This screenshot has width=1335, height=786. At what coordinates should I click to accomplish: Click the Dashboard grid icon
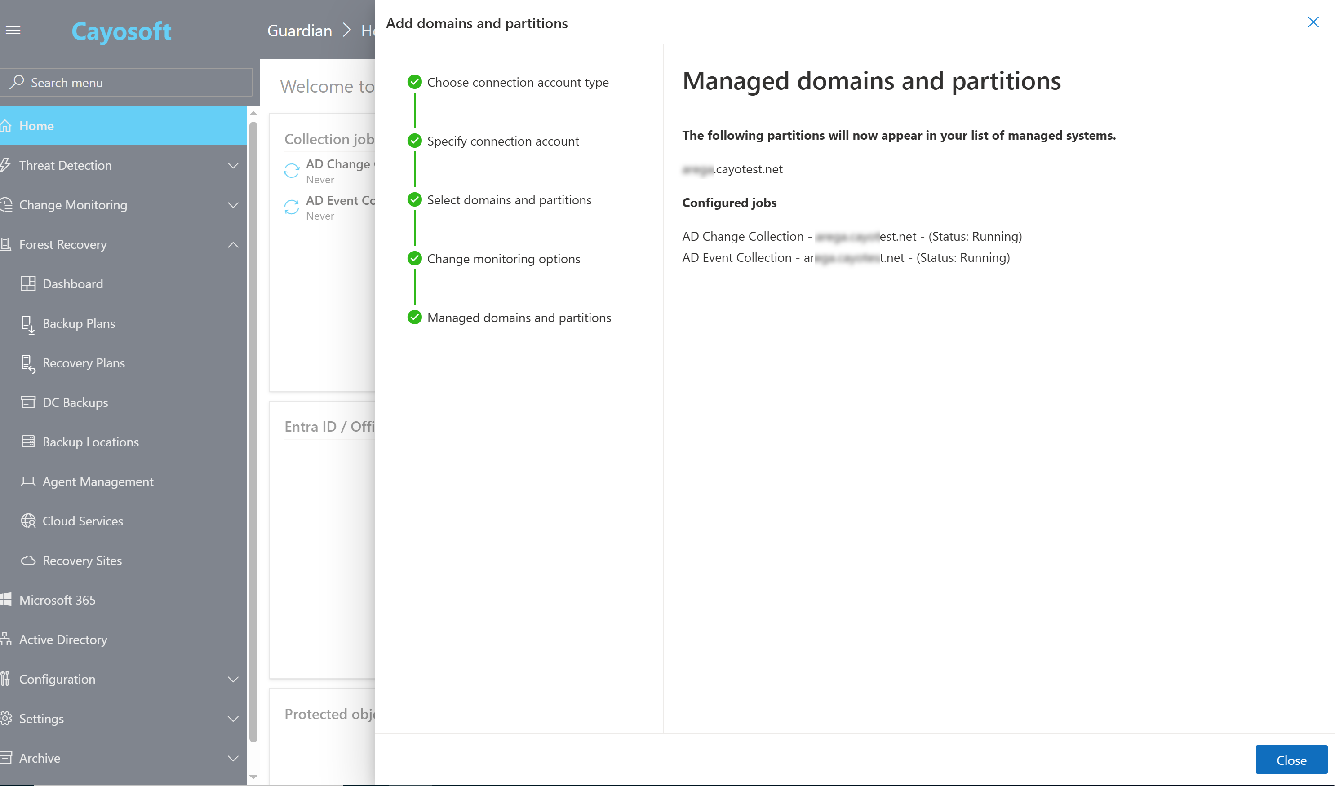point(28,284)
